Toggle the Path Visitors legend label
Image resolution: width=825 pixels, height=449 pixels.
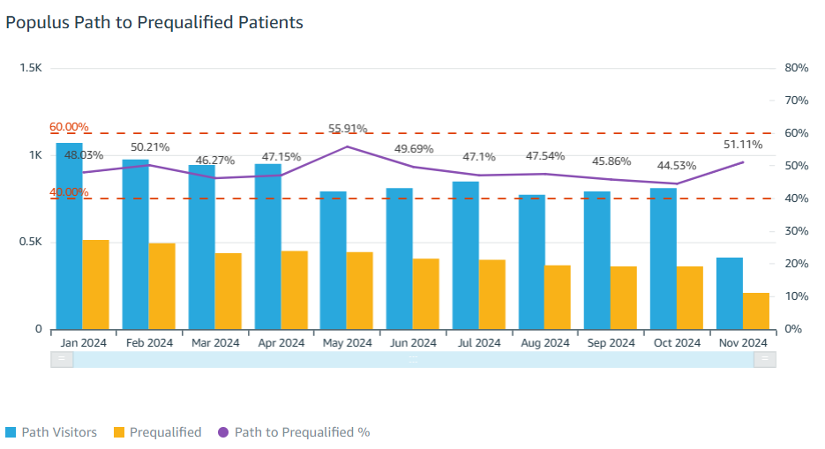(60, 432)
